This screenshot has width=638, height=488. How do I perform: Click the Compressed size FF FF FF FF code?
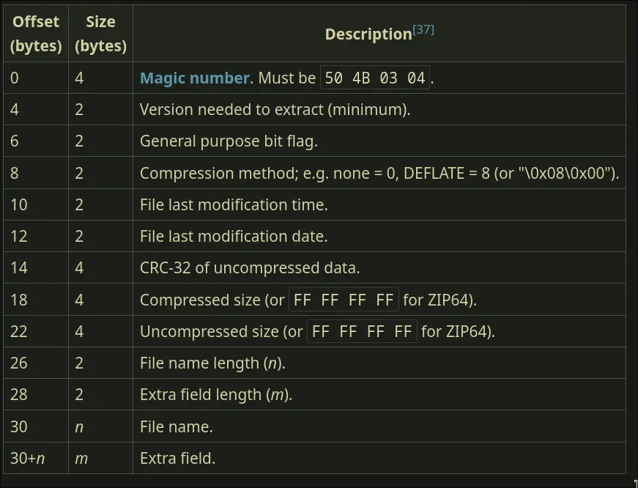coord(344,300)
